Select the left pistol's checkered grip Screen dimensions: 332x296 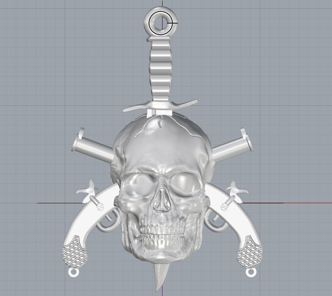(74, 252)
